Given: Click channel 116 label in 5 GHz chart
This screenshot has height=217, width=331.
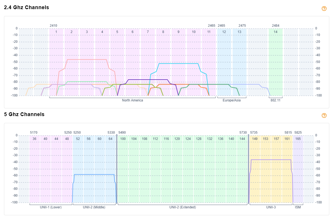Looking at the screenshot, I should coord(166,139).
